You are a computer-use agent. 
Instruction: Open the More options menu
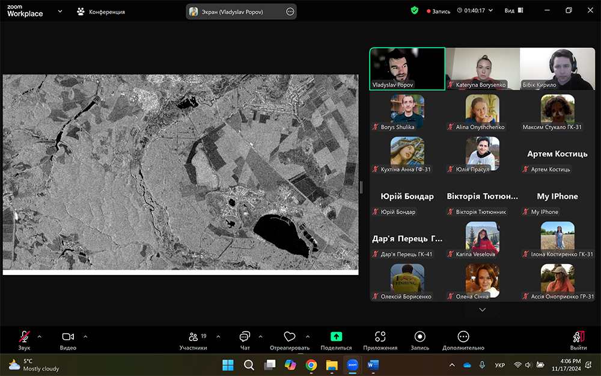(x=463, y=337)
